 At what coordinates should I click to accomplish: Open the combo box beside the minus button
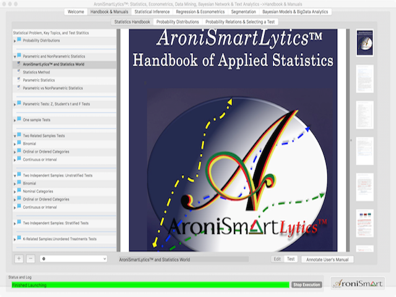click(x=73, y=259)
